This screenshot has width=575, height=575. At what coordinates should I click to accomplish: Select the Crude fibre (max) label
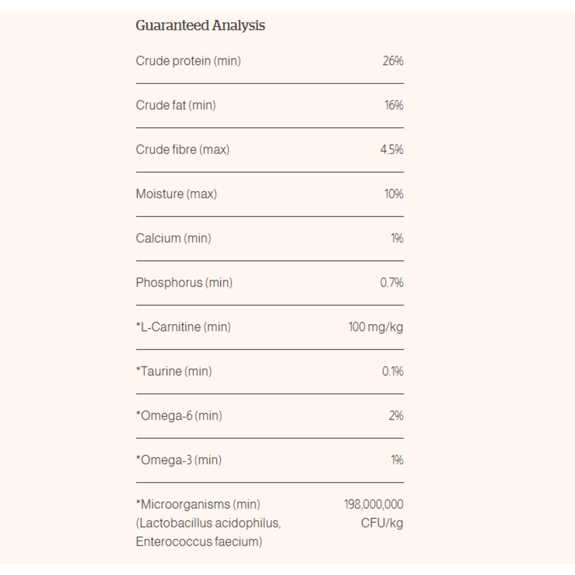point(183,150)
